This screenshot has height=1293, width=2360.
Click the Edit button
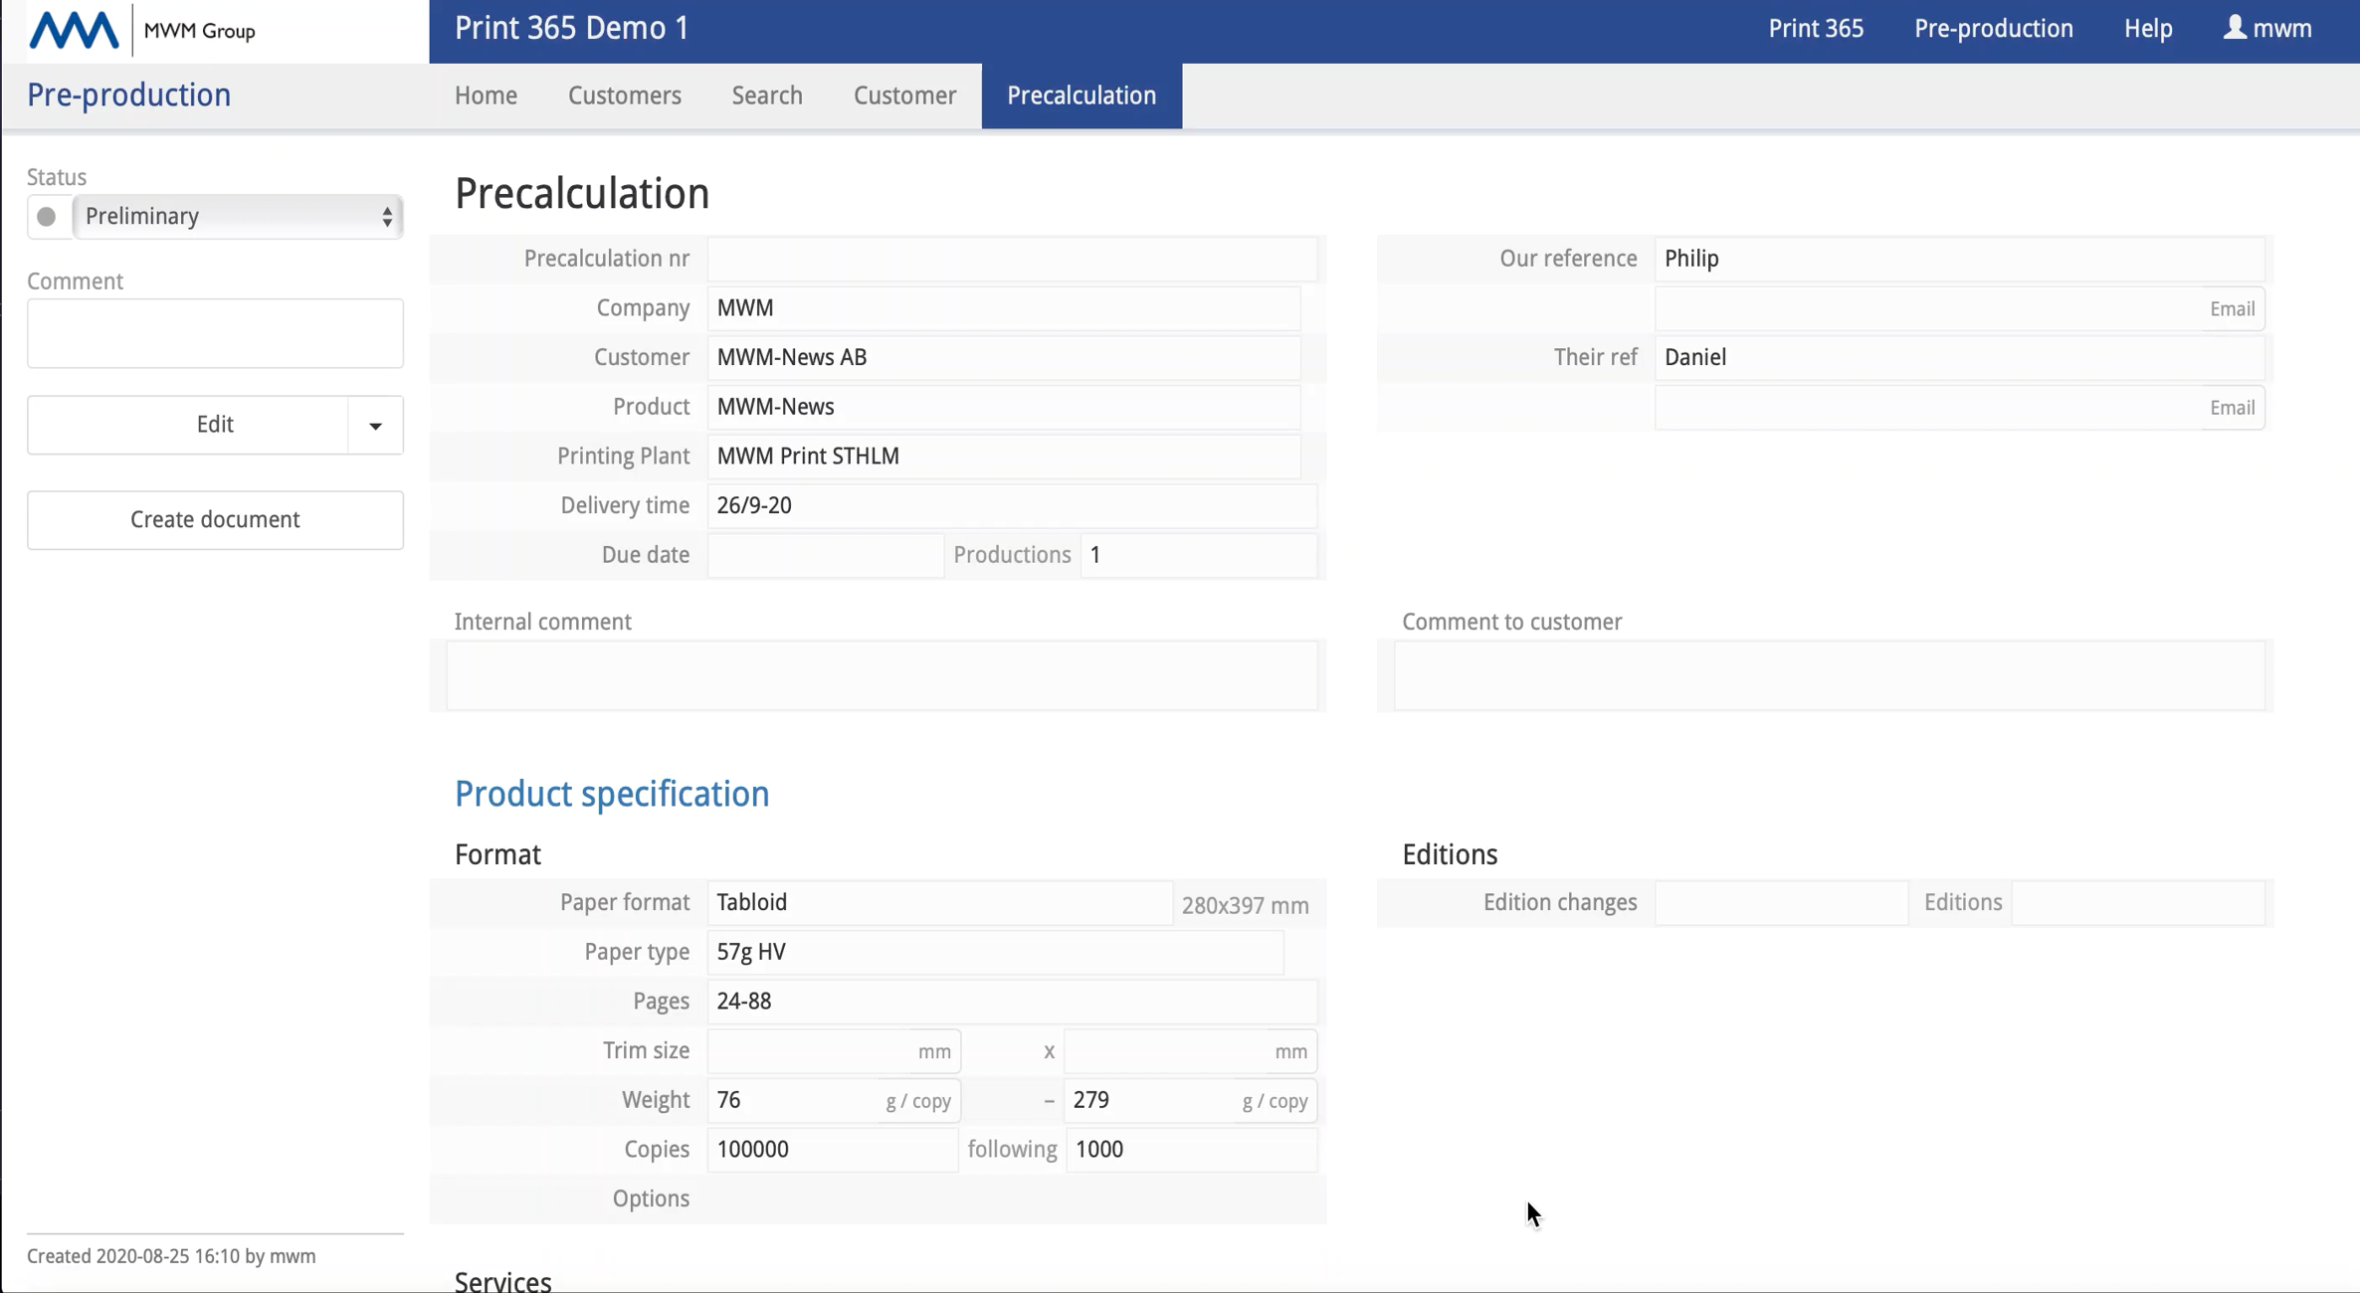pos(188,426)
